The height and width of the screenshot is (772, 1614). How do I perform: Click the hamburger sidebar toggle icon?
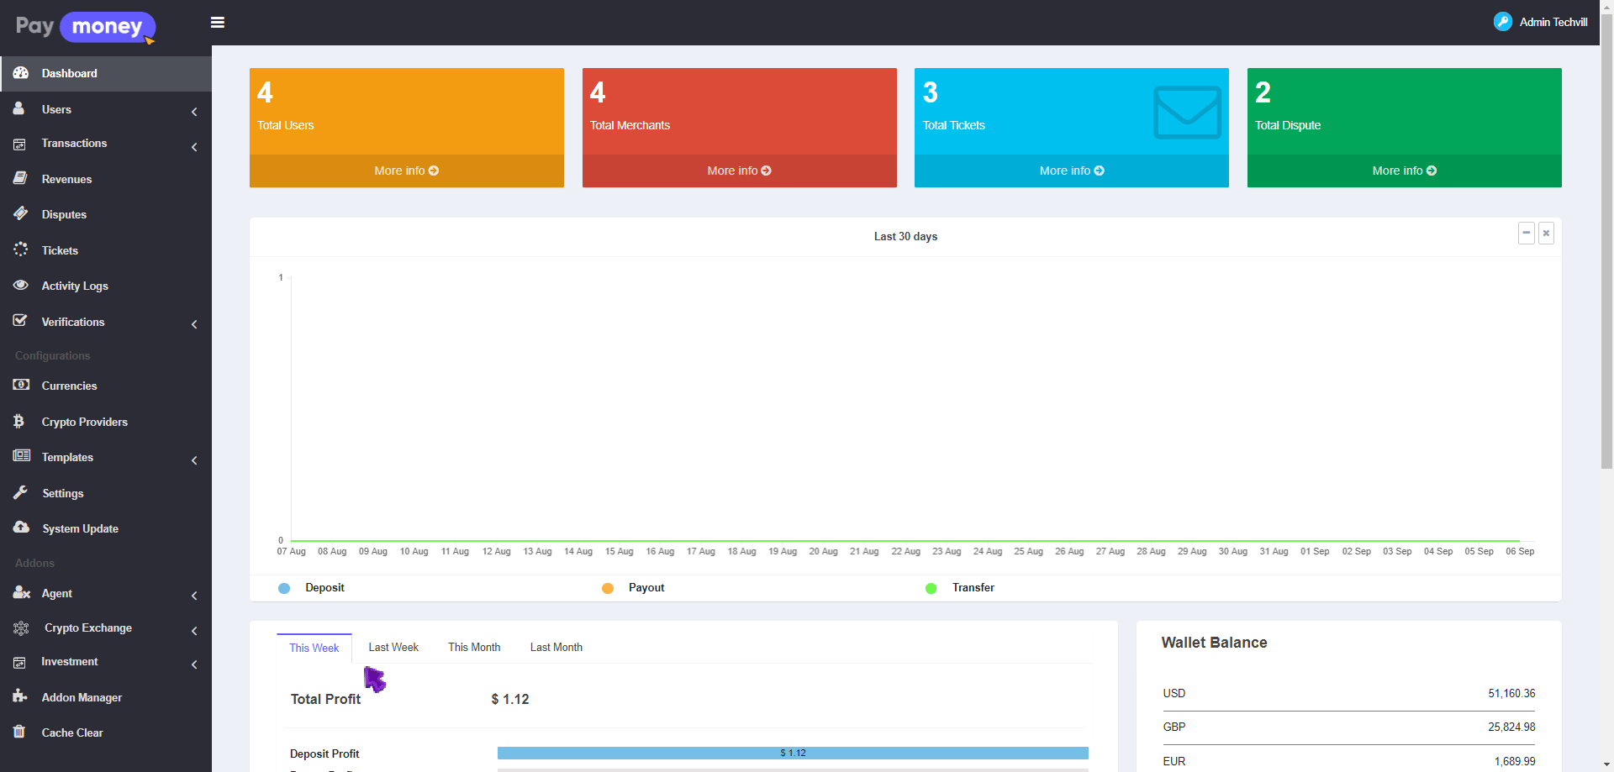(217, 23)
